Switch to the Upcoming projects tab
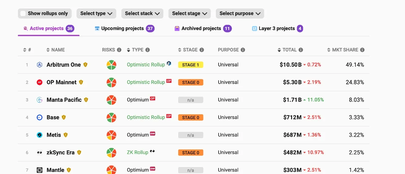The width and height of the screenshot is (405, 174). point(124,28)
